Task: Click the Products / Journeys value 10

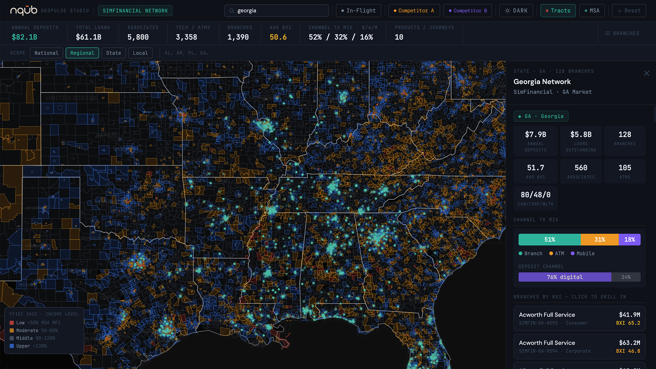Action: (x=399, y=37)
